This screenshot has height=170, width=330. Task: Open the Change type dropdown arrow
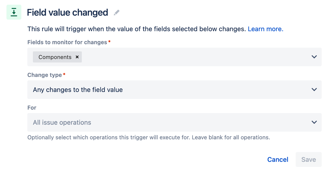(x=314, y=90)
